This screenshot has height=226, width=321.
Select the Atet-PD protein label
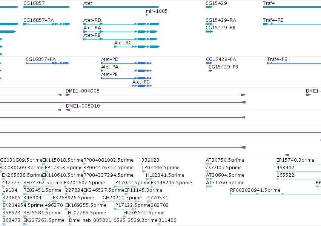point(109,59)
